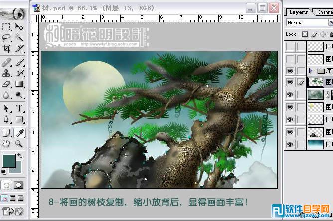Activate the Crop tool

click(x=6, y=49)
